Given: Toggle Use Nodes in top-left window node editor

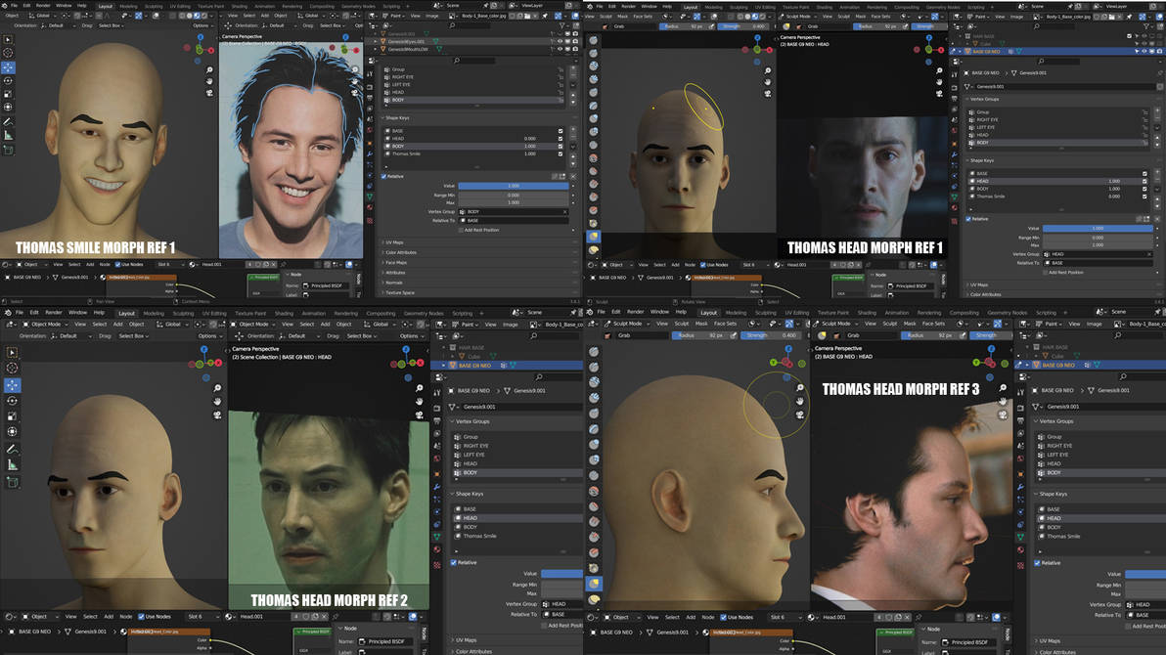Looking at the screenshot, I should (118, 264).
